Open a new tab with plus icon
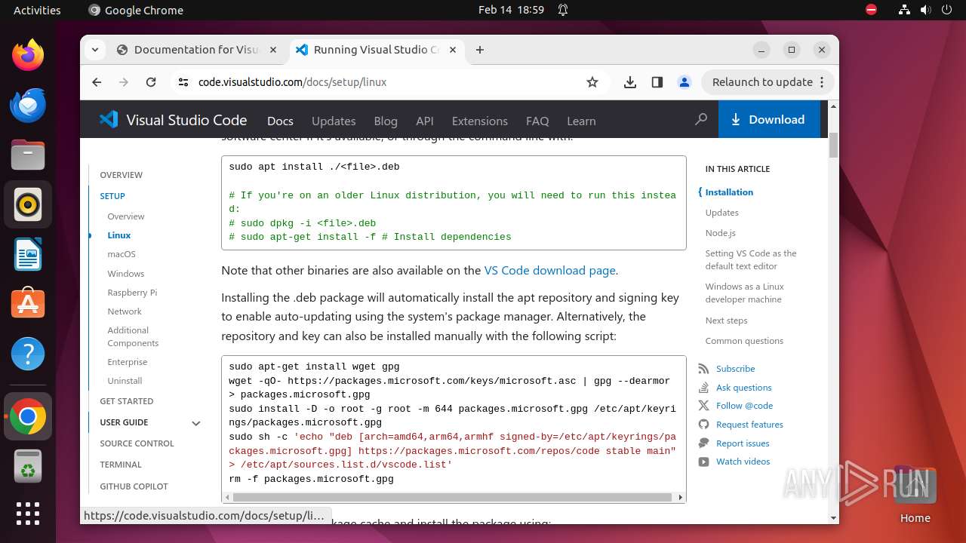 pyautogui.click(x=480, y=50)
